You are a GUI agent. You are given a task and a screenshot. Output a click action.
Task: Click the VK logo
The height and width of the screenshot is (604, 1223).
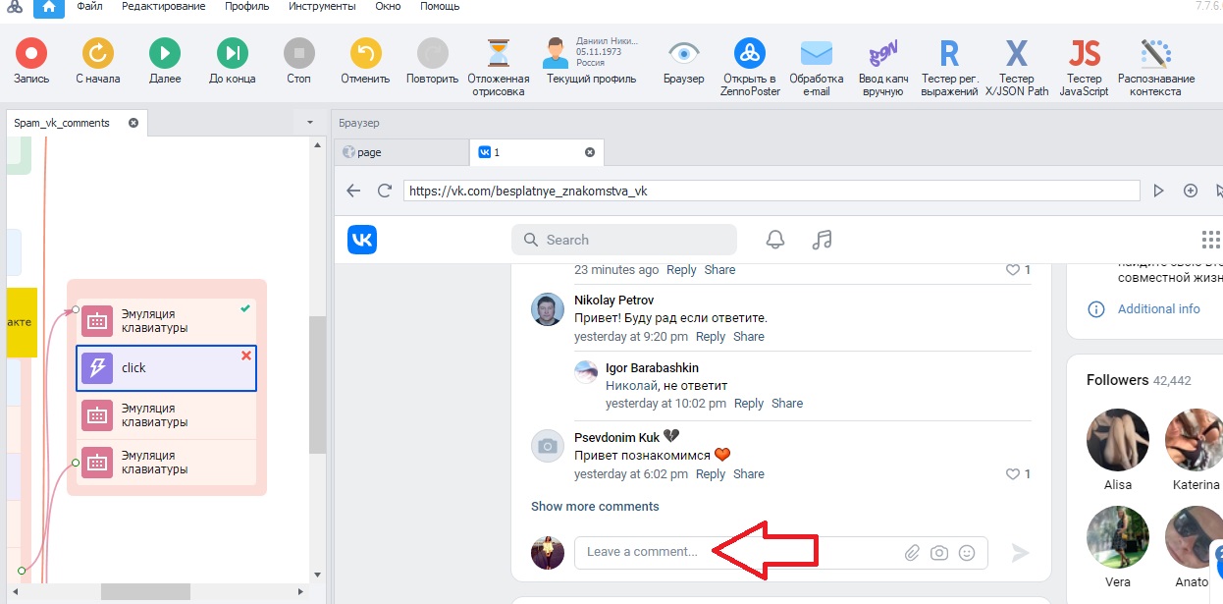tap(362, 240)
